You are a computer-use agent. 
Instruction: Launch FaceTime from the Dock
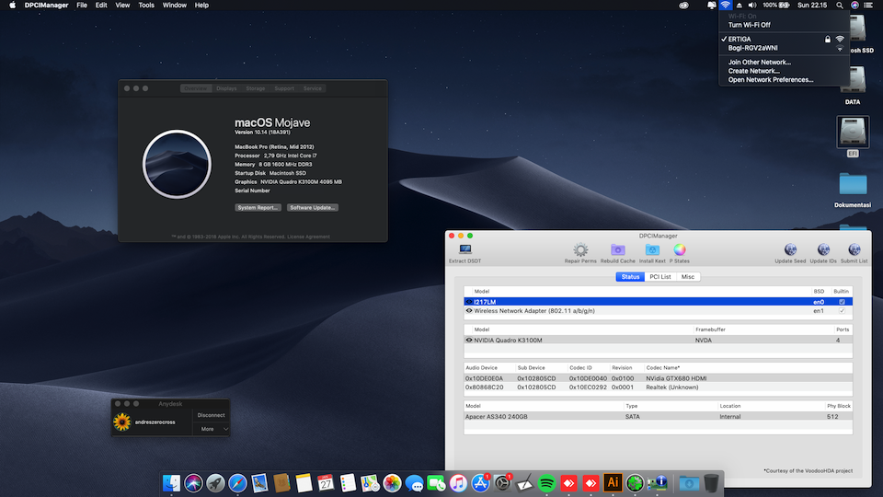tap(436, 483)
